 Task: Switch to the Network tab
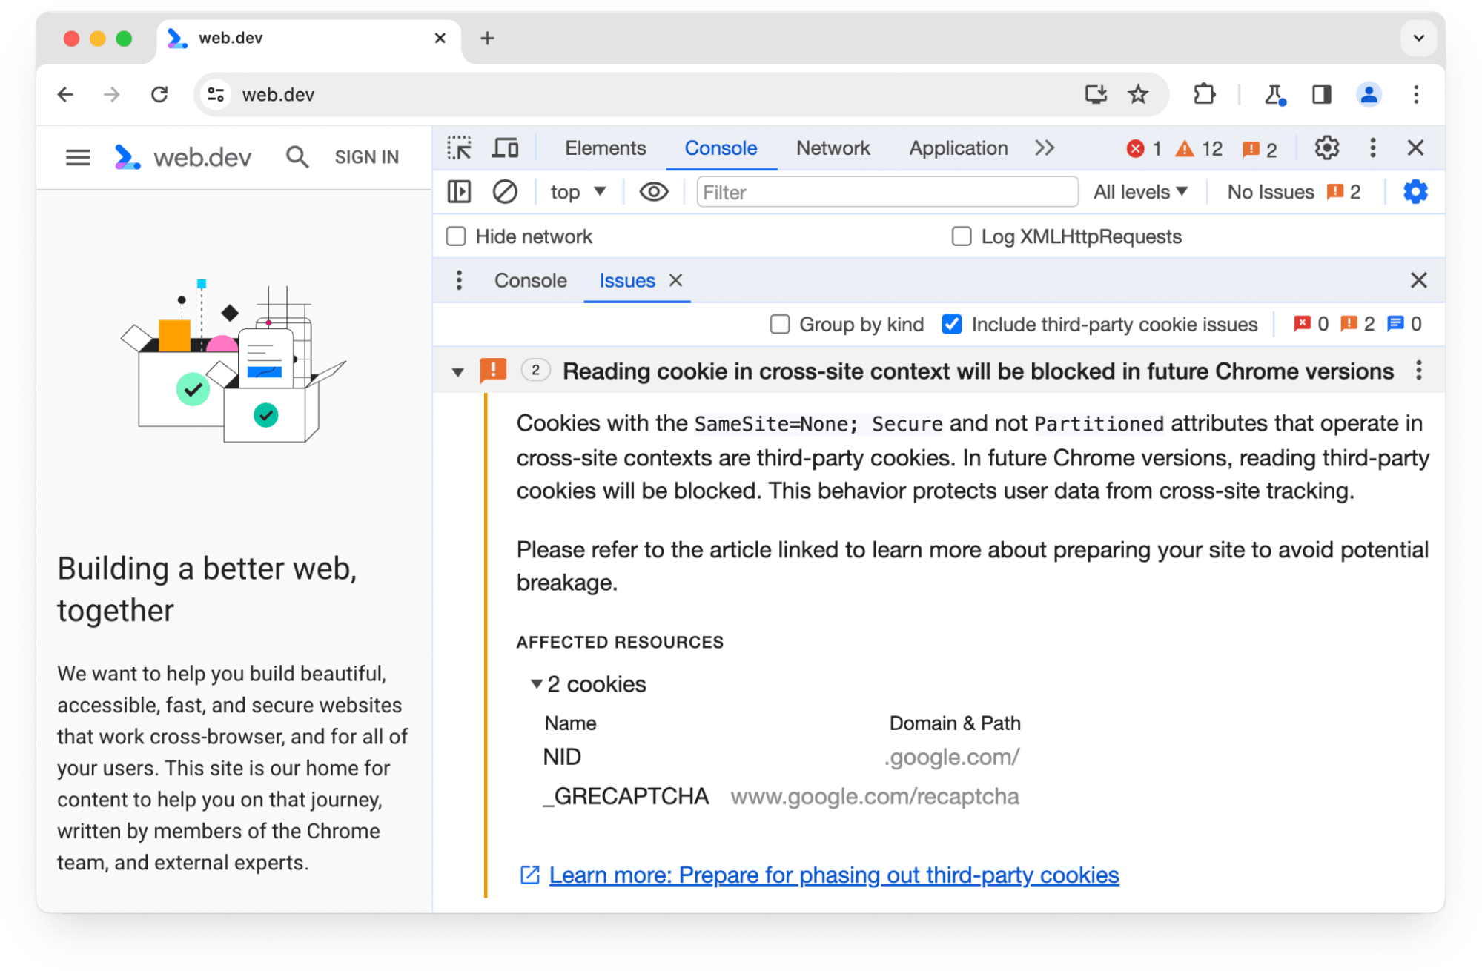tap(834, 148)
